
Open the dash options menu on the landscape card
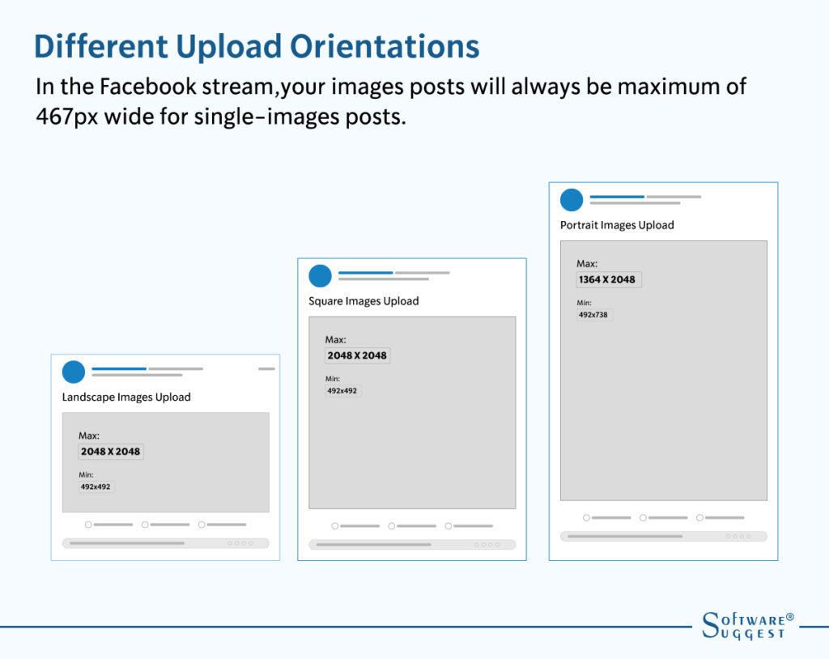click(x=267, y=368)
